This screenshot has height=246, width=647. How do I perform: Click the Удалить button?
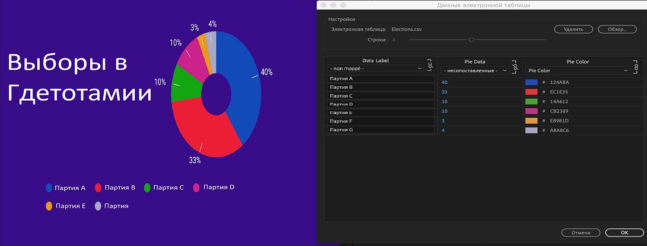point(573,29)
